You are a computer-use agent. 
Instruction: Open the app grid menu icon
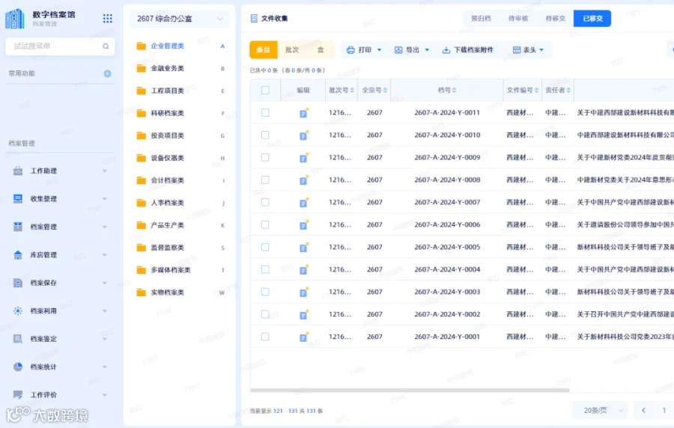(107, 18)
